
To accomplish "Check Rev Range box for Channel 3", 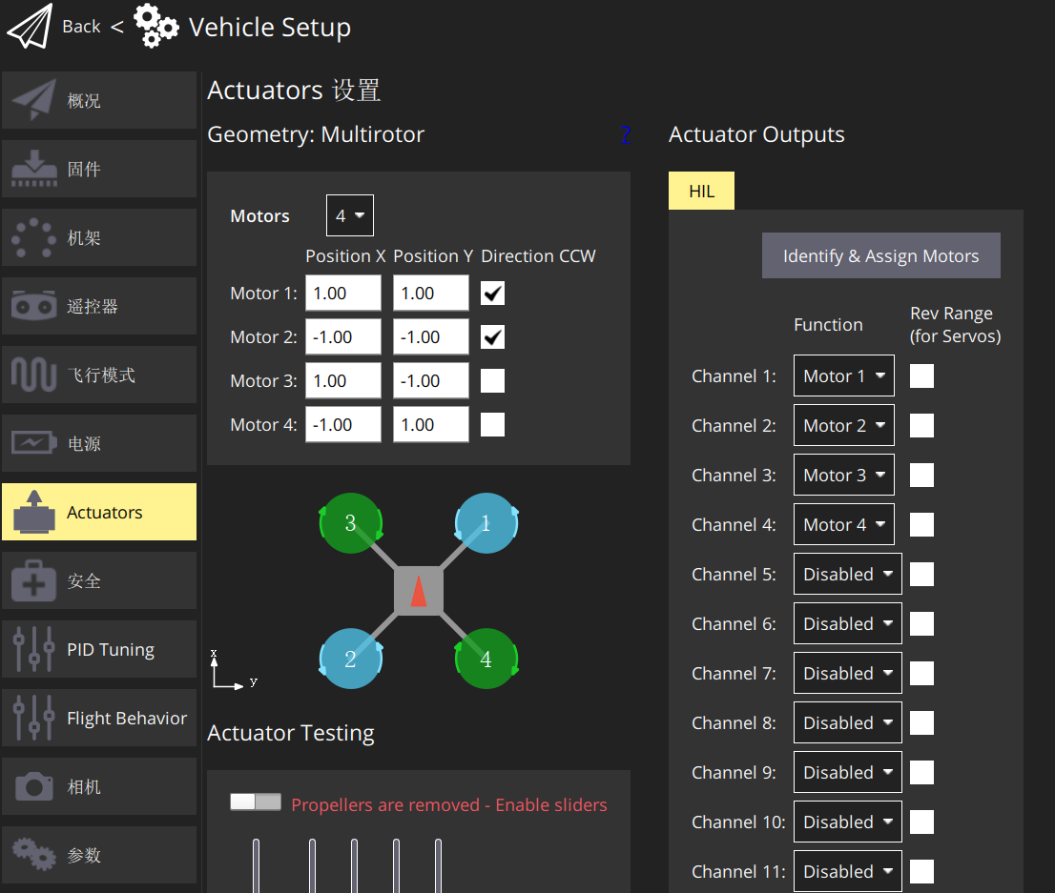I will (921, 475).
